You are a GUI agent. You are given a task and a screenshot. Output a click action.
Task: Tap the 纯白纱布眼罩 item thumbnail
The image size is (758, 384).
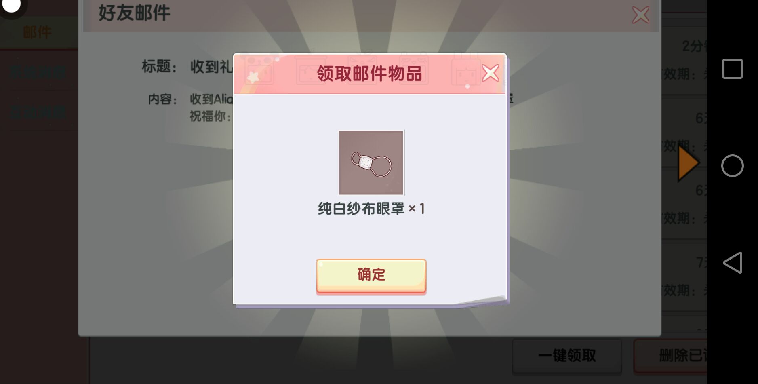point(371,163)
